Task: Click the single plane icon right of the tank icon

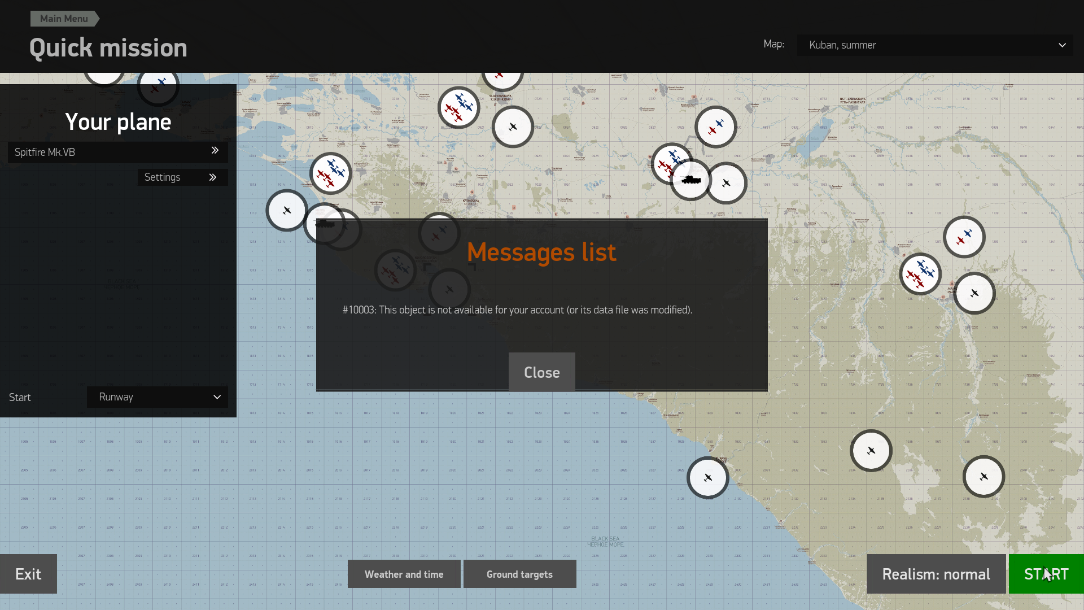Action: tap(727, 183)
